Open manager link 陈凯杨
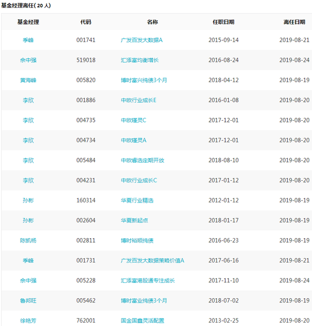Image resolution: width=312 pixels, height=326 pixels. (28, 240)
